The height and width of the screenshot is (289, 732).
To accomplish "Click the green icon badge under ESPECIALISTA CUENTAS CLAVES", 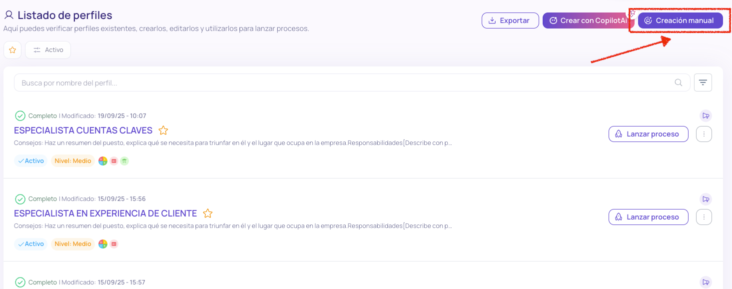I will (124, 161).
